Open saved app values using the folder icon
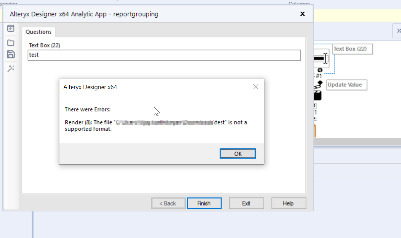Image resolution: width=401 pixels, height=238 pixels. [x=11, y=43]
